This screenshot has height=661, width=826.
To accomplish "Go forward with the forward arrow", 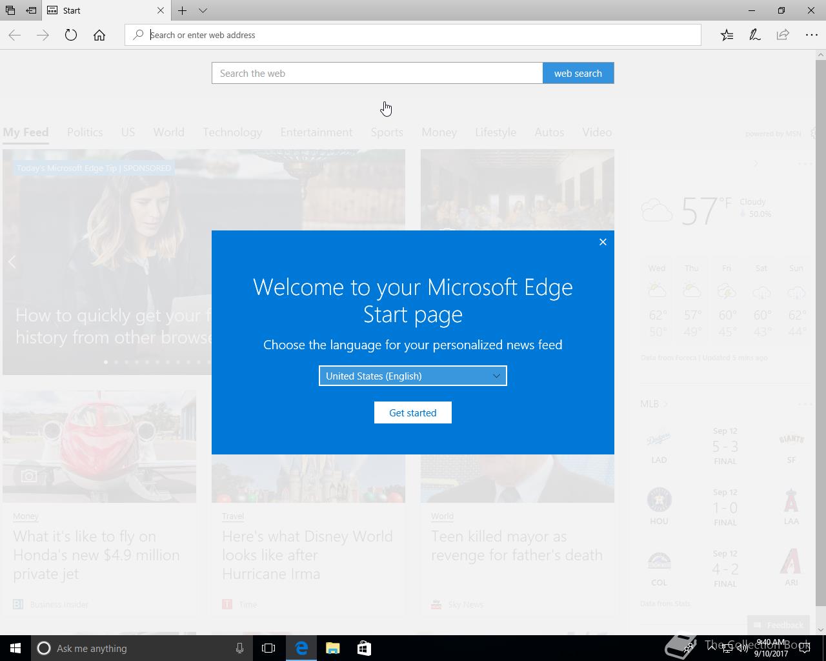I will pos(43,35).
